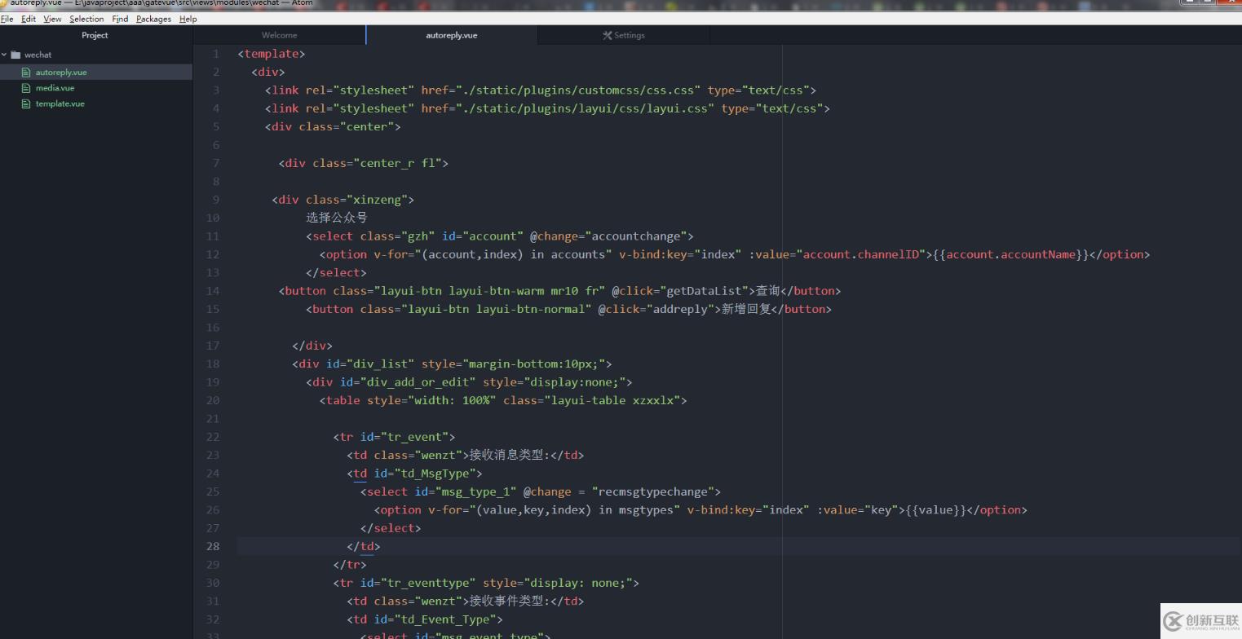The image size is (1242, 639).
Task: Click line number 22 in the gutter
Action: 213,437
